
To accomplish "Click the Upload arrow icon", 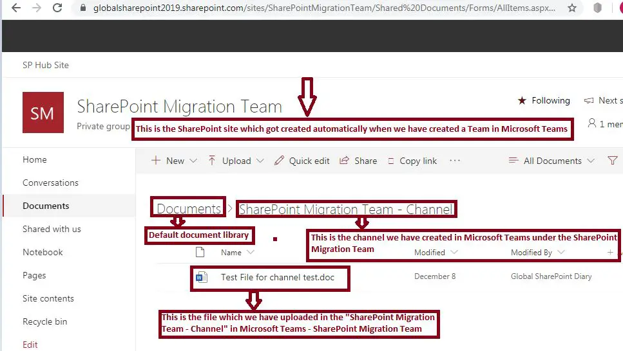I will (x=212, y=161).
